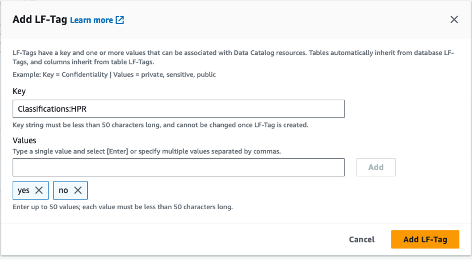Image resolution: width=472 pixels, height=260 pixels.
Task: Click the key string length hint text
Action: coord(160,125)
